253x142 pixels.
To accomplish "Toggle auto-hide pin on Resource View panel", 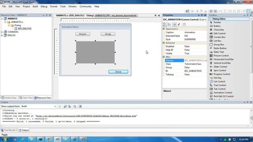I will 47,15.
